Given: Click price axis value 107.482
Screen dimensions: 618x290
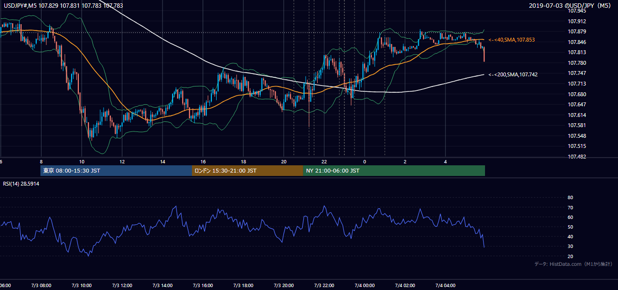Looking at the screenshot, I should point(576,157).
